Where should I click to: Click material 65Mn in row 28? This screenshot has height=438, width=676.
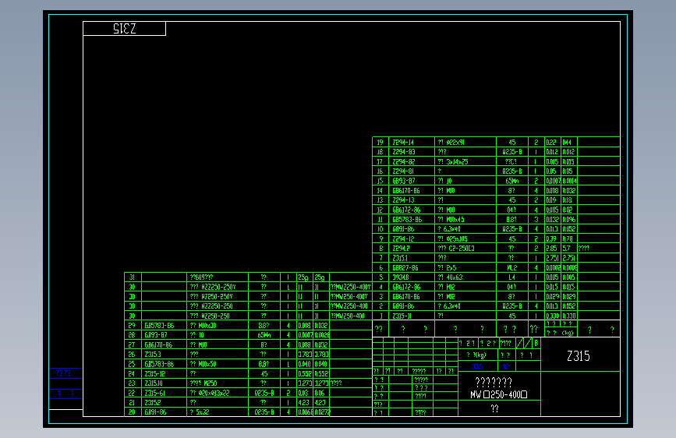(264, 335)
